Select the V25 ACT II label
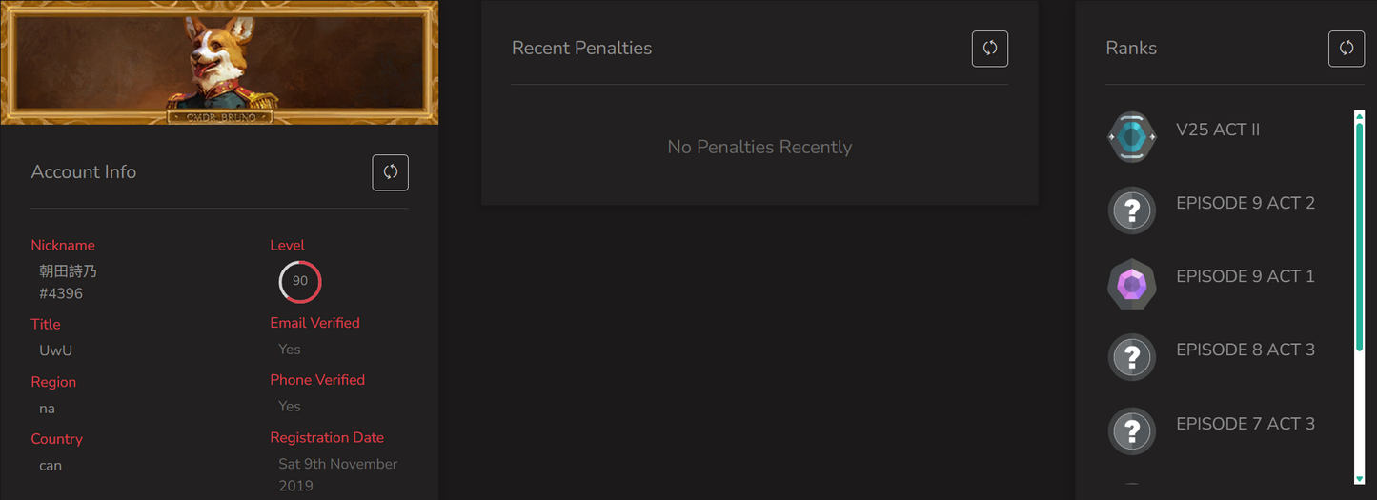Screen dimensions: 1377x500 (x=1218, y=130)
